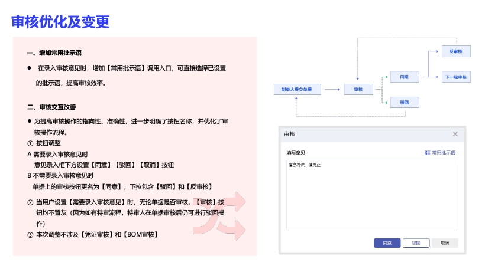
Task: Close the 审核 dialog with X
Action: coord(455,134)
